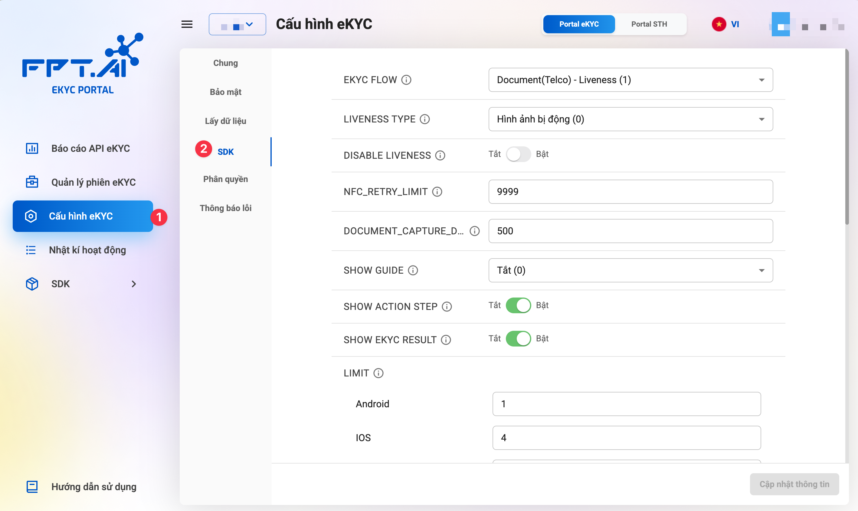Viewport: 858px width, 511px height.
Task: Switch to the Portal STH tab
Action: 649,24
